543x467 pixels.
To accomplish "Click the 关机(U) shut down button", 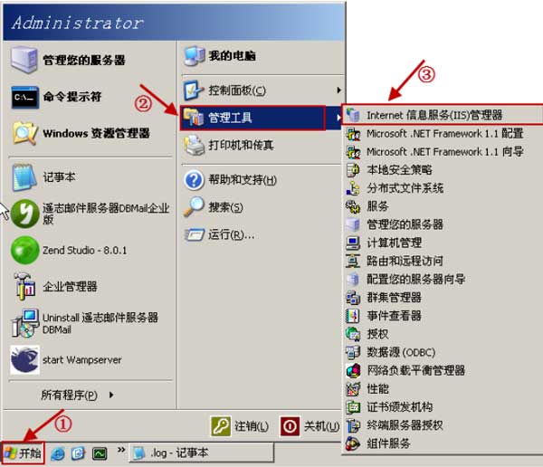I will (x=310, y=426).
